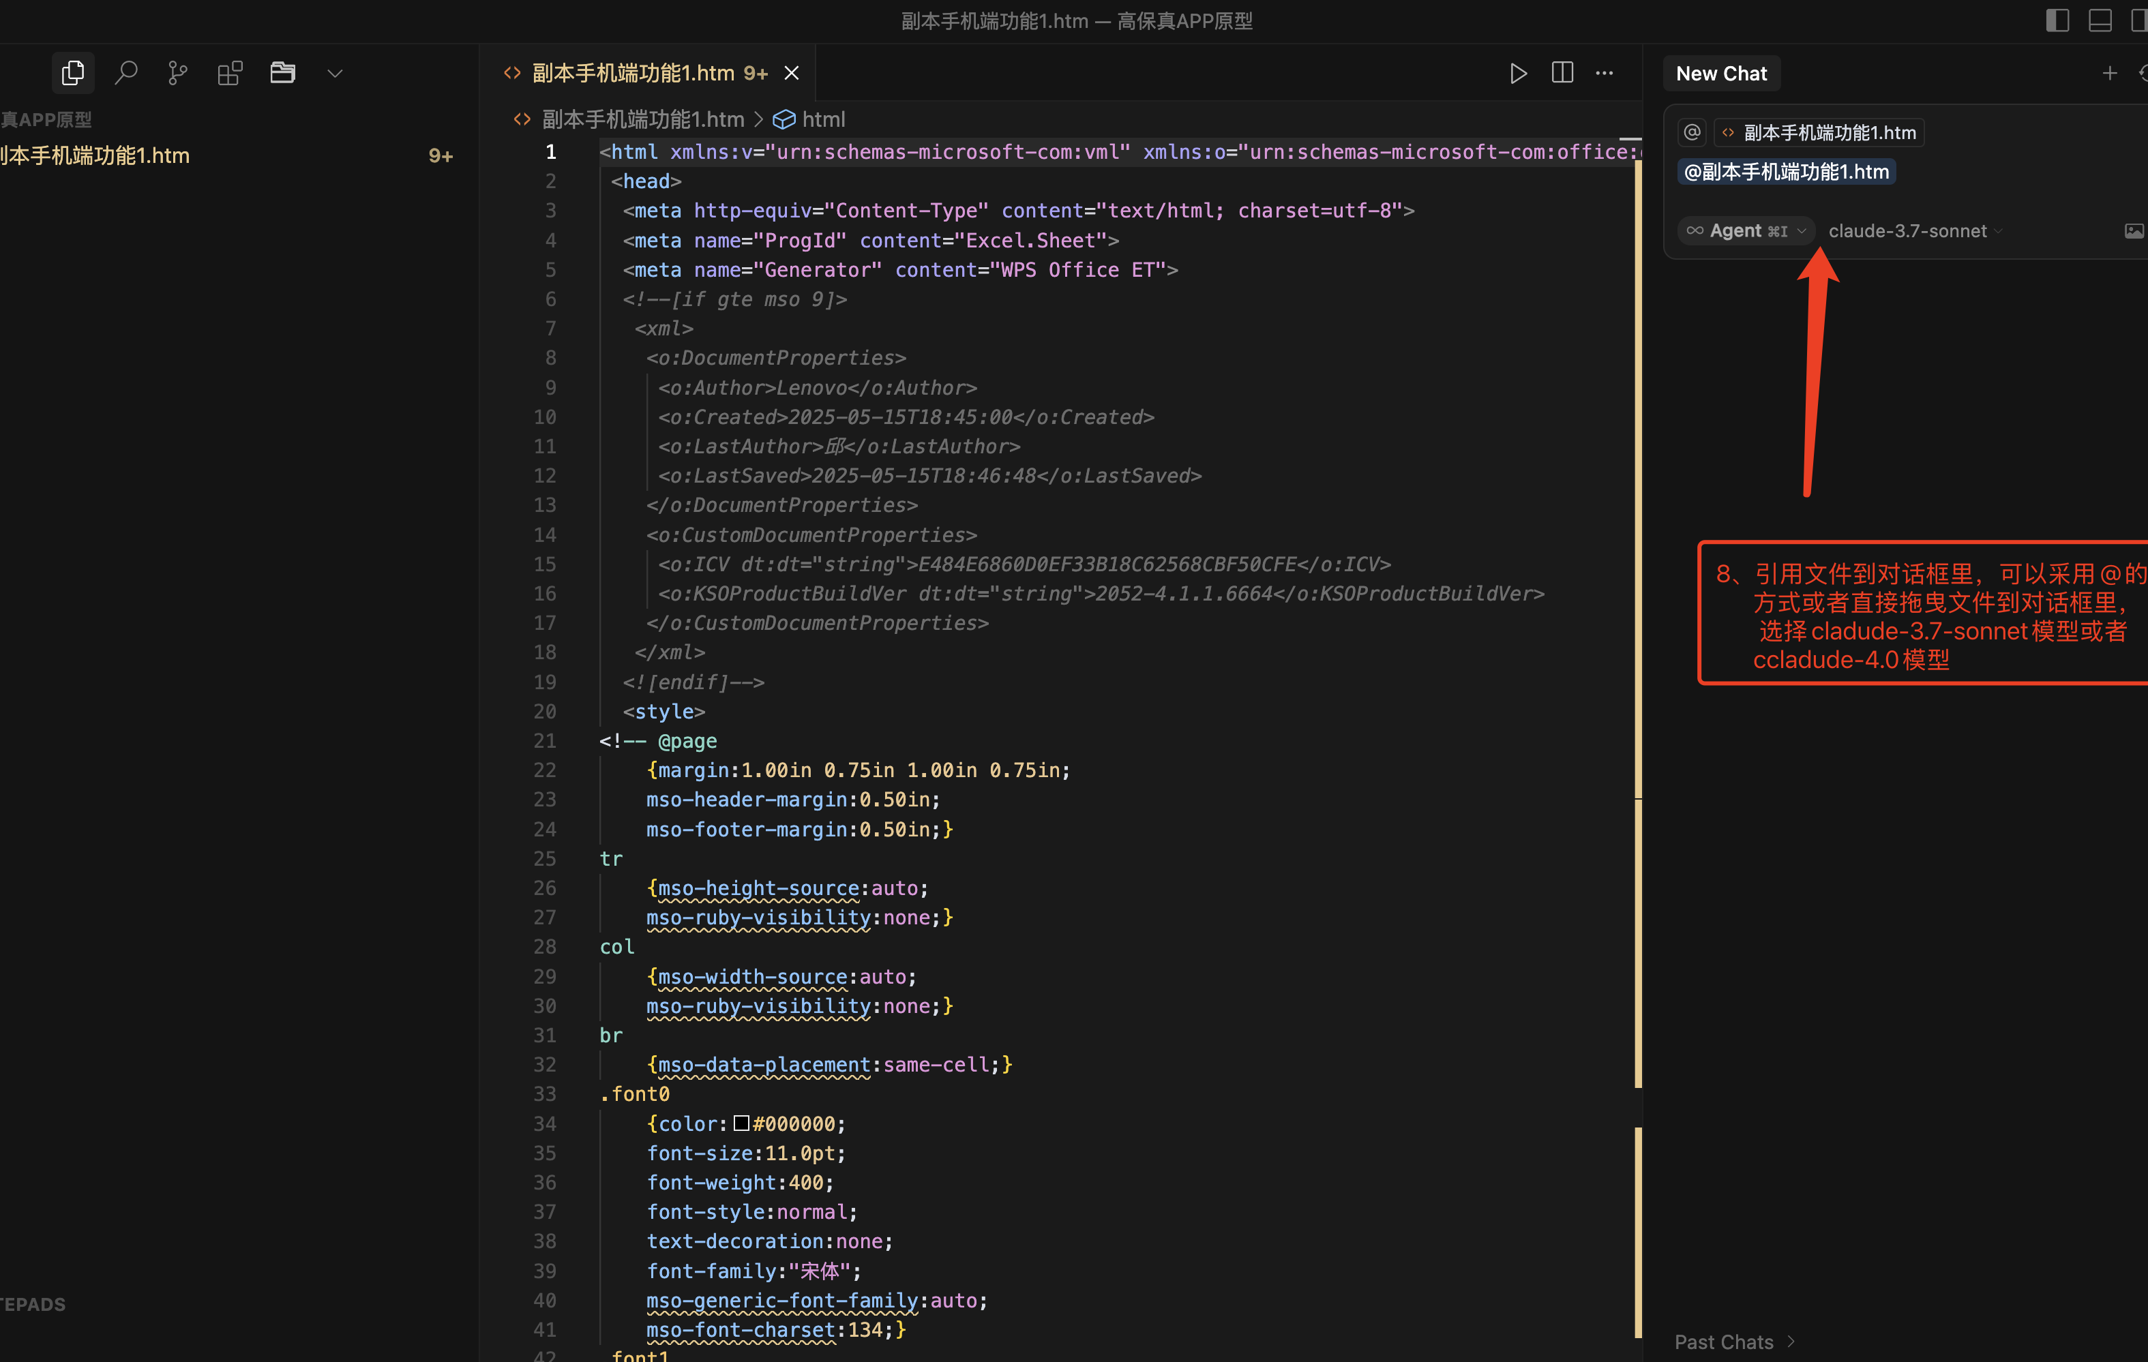
Task: Toggle the bottom panel layout icon
Action: point(2100,20)
